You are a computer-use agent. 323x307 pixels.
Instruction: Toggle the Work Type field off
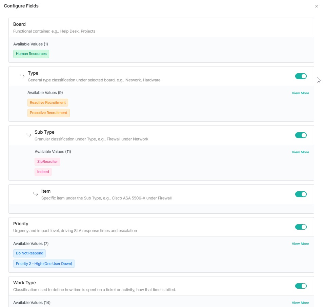[301, 286]
